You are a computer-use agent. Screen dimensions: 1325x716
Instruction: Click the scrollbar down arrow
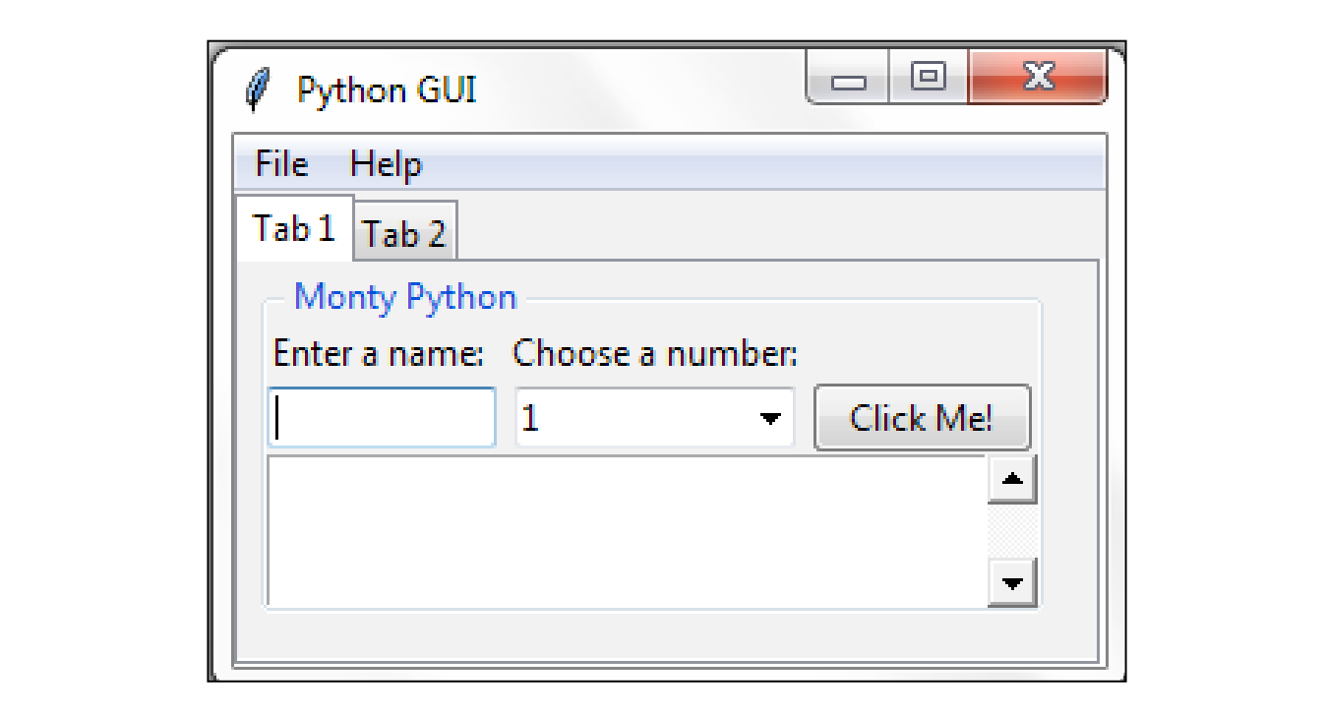tap(1012, 584)
